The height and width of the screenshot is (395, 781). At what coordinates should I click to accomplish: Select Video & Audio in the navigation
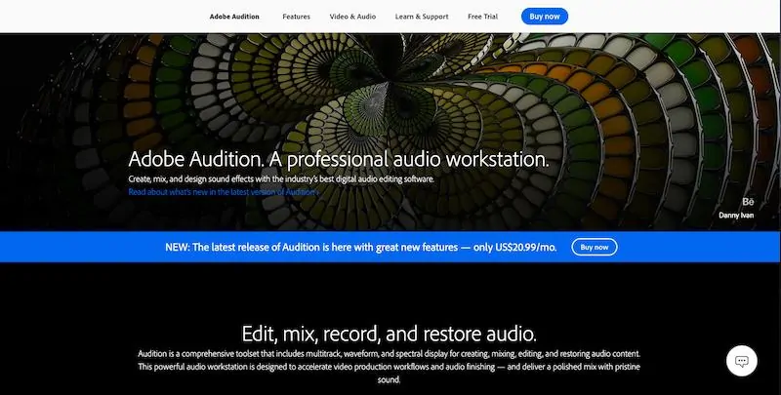354,17
